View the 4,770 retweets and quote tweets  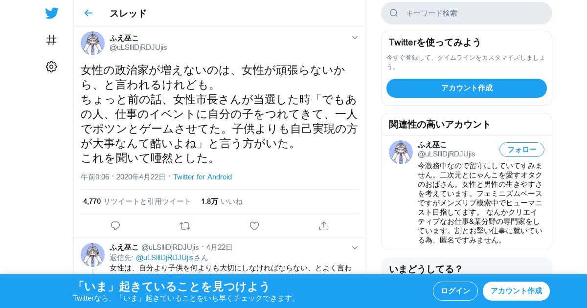[137, 201]
